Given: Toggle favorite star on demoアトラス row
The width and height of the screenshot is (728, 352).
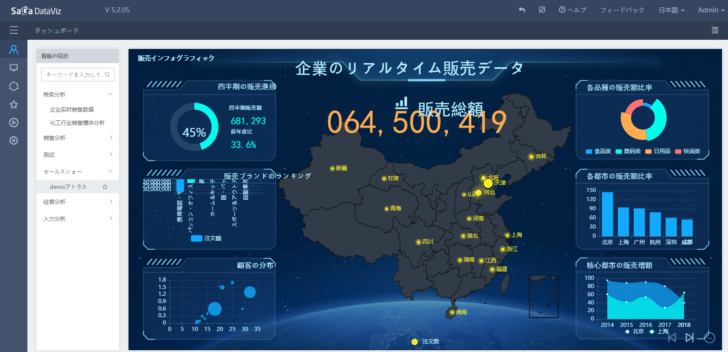Looking at the screenshot, I should 105,187.
